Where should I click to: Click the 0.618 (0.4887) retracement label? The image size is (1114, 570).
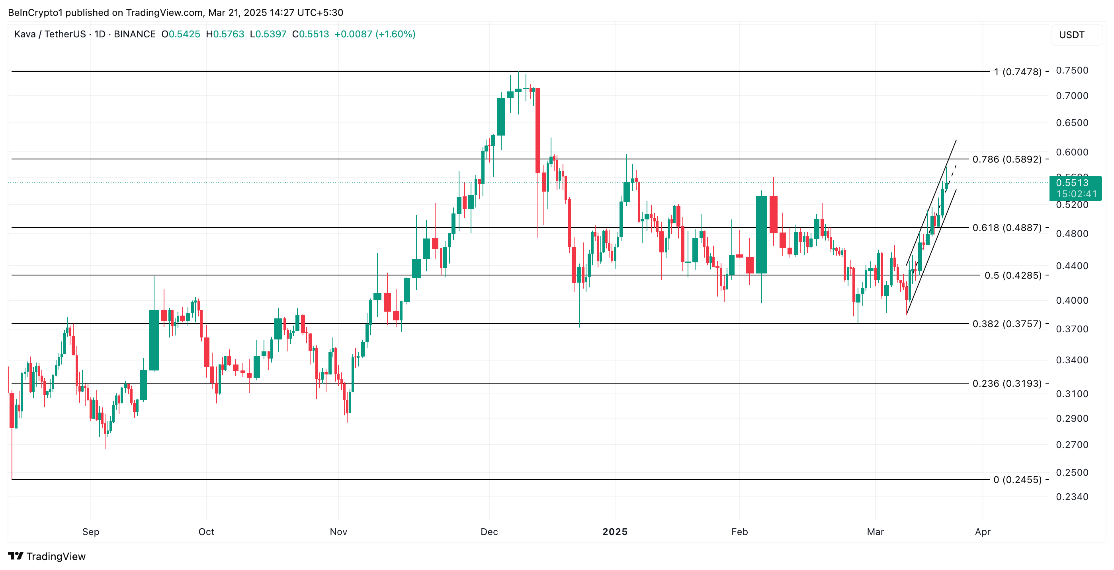click(x=1007, y=228)
